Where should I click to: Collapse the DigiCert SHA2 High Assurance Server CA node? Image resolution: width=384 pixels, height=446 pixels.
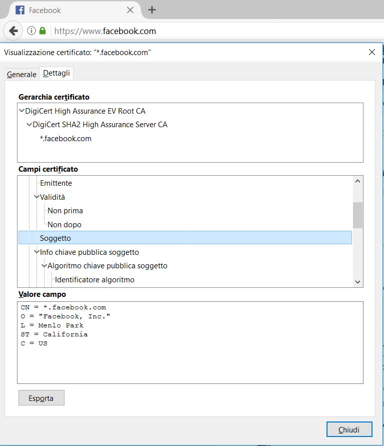29,125
